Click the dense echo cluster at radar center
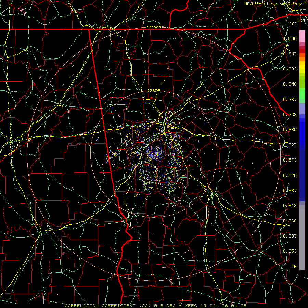The height and width of the screenshot is (308, 308). (154, 153)
